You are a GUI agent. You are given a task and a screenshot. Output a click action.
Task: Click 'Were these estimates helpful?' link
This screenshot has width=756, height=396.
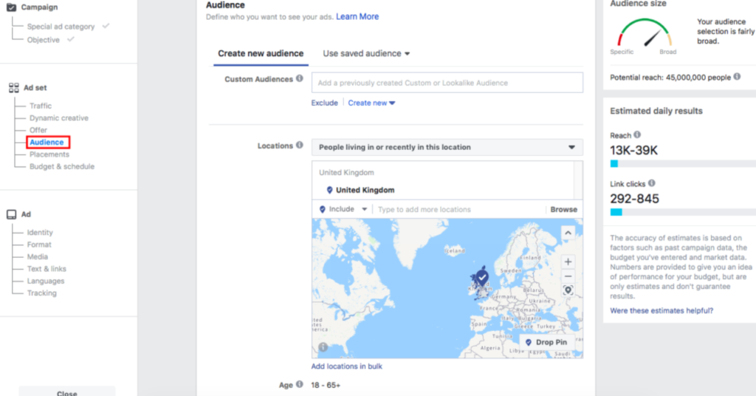(661, 310)
